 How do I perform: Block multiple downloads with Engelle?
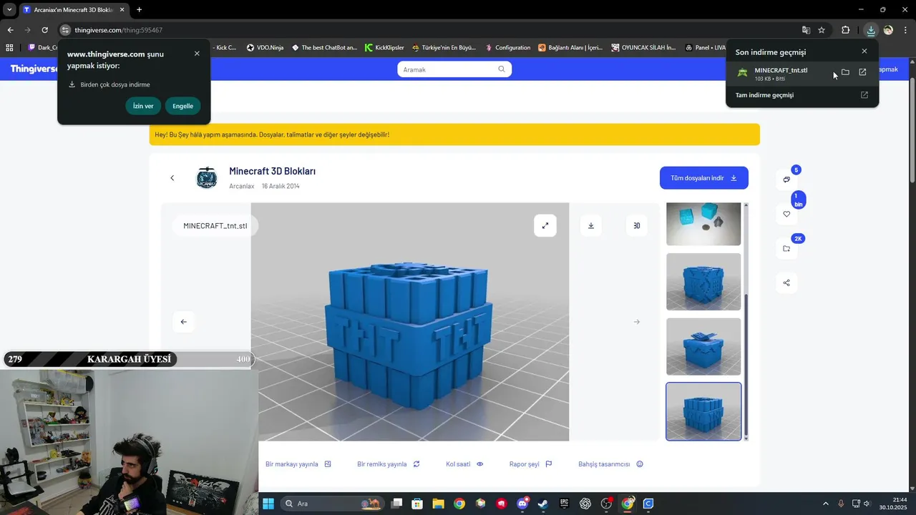click(x=182, y=106)
